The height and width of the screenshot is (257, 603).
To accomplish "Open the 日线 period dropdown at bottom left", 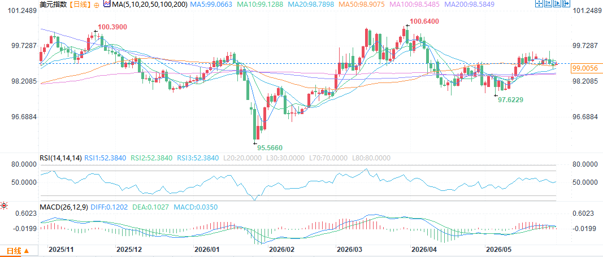I will [x=19, y=250].
